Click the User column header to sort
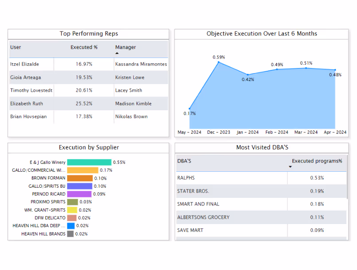The image size is (357, 270). pyautogui.click(x=15, y=47)
